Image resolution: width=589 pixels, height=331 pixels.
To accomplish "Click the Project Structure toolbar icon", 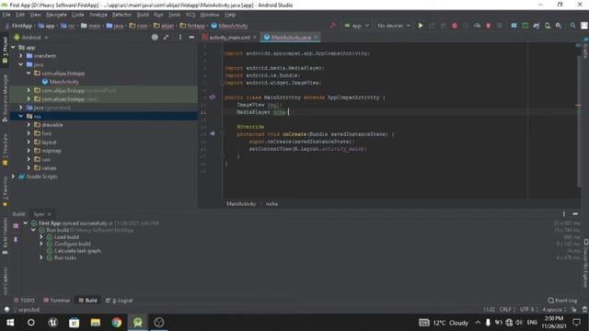I will coord(514,26).
